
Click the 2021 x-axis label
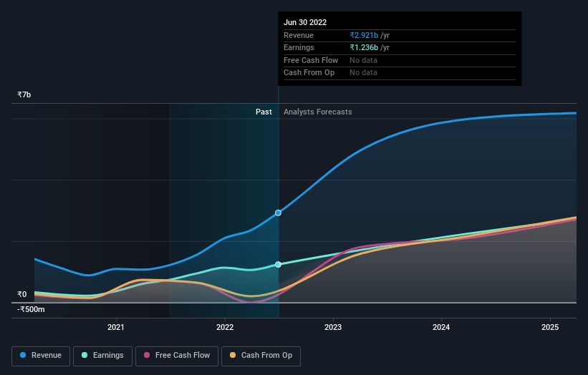tap(116, 327)
